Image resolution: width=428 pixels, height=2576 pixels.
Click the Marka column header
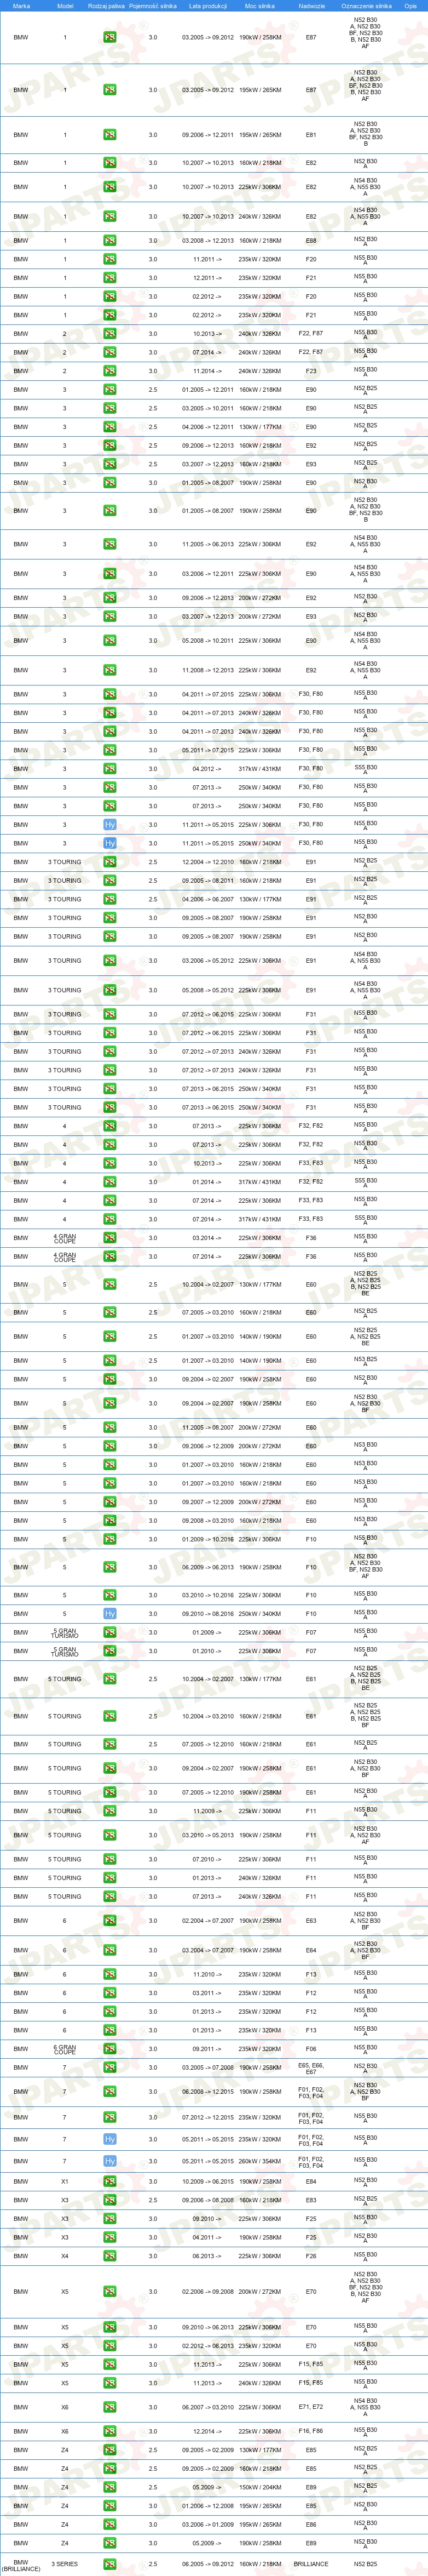(x=21, y=6)
